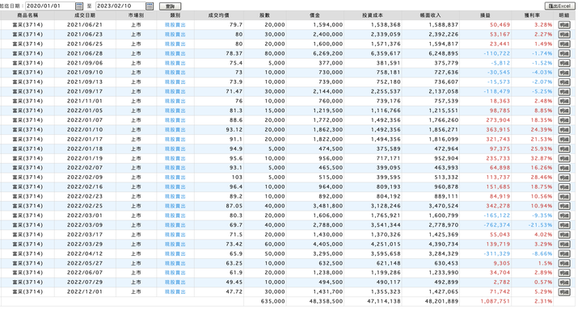Click the 匯出Excel export button
This screenshot has height=318, width=582.
pos(559,6)
